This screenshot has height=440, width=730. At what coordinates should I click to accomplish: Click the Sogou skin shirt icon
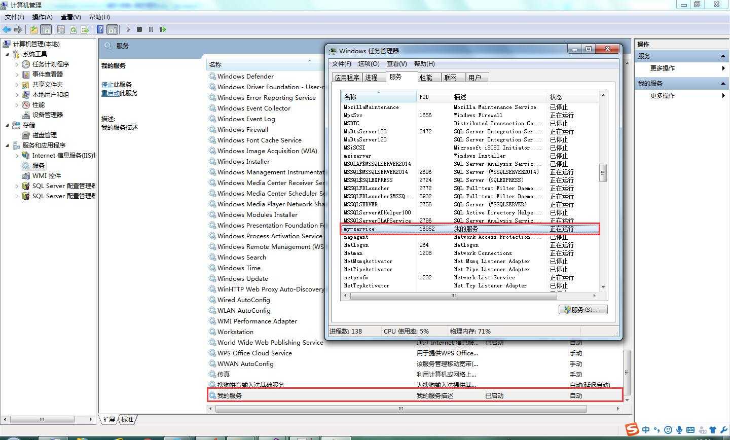(x=713, y=430)
